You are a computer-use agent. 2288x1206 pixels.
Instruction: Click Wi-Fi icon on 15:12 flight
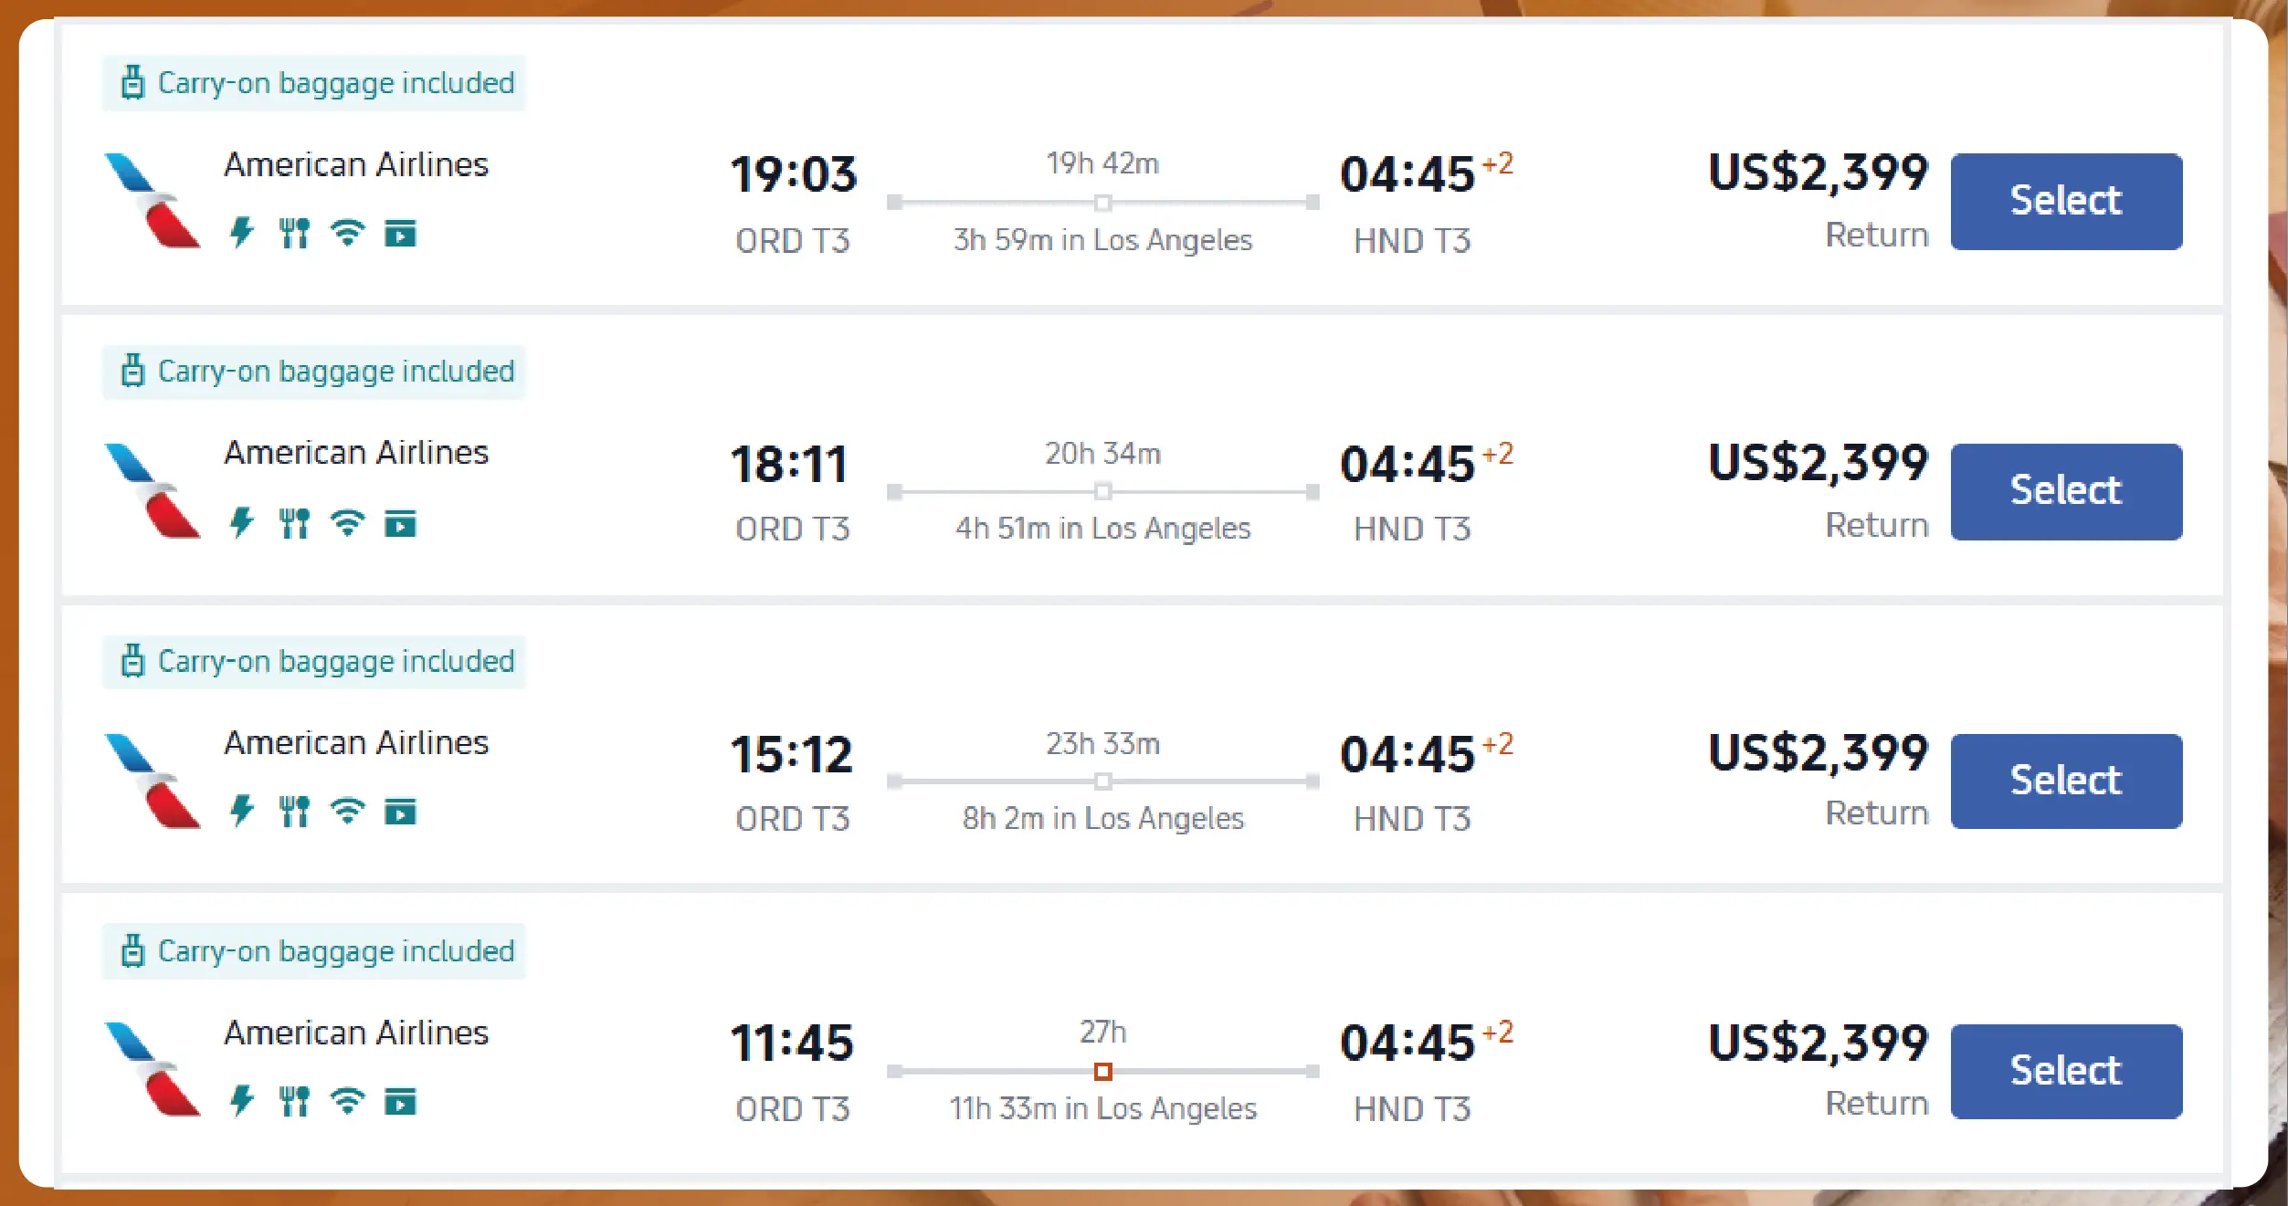coord(347,811)
